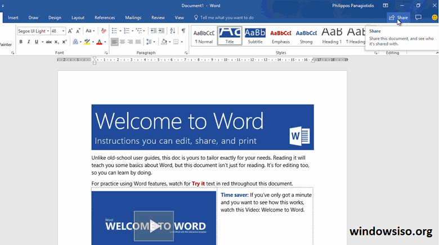Open the Draw tab
This screenshot has width=439, height=245.
[x=33, y=17]
